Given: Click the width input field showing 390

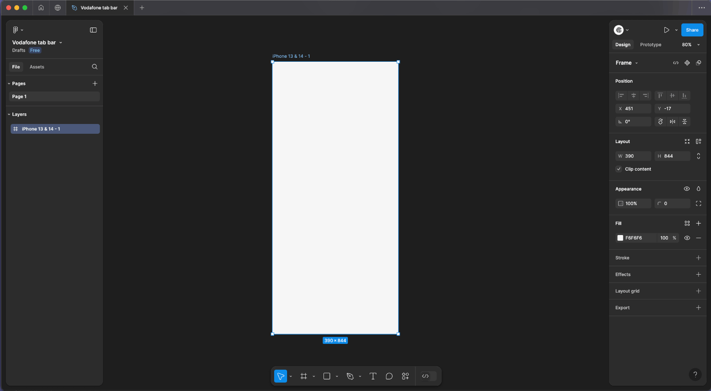Looking at the screenshot, I should [635, 156].
